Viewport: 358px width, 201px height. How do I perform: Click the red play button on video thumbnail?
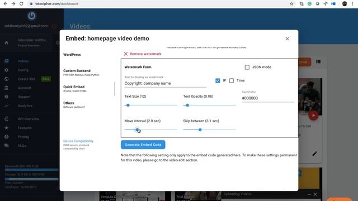(x=313, y=116)
